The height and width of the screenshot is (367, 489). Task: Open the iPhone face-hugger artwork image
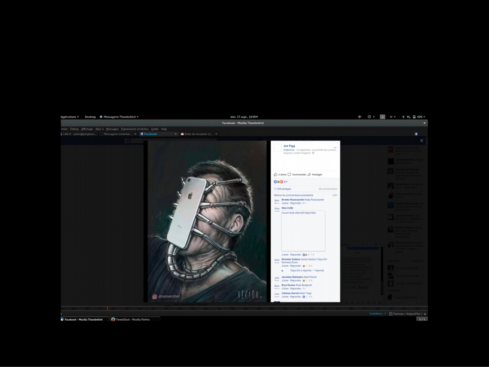coord(207,221)
